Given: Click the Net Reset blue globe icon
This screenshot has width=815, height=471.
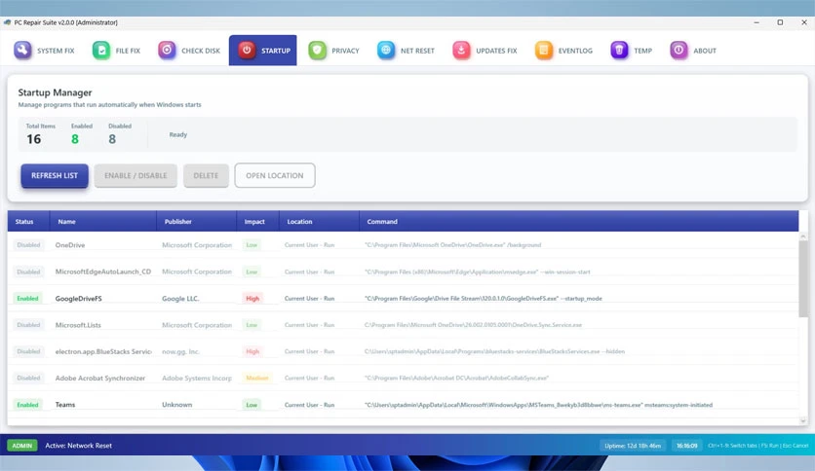Looking at the screenshot, I should pos(386,51).
